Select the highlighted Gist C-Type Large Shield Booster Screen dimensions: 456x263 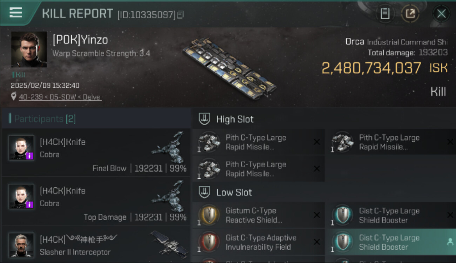(391, 242)
